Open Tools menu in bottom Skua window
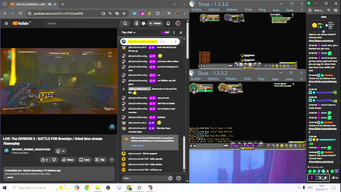The image size is (341, 192). (x=247, y=79)
